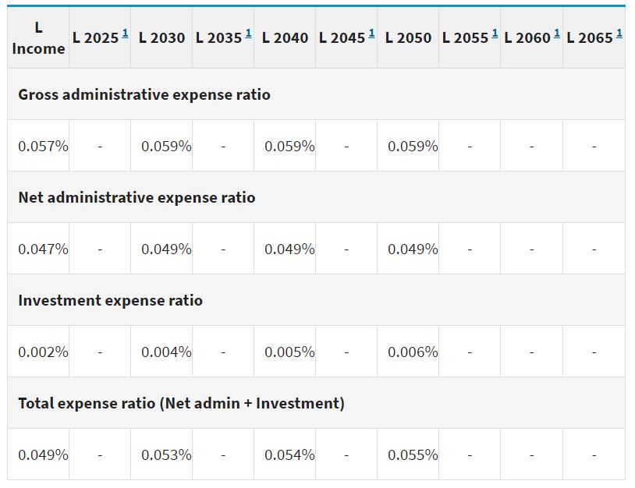
Task: Click the 0.006% investment expense cell
Action: [413, 352]
